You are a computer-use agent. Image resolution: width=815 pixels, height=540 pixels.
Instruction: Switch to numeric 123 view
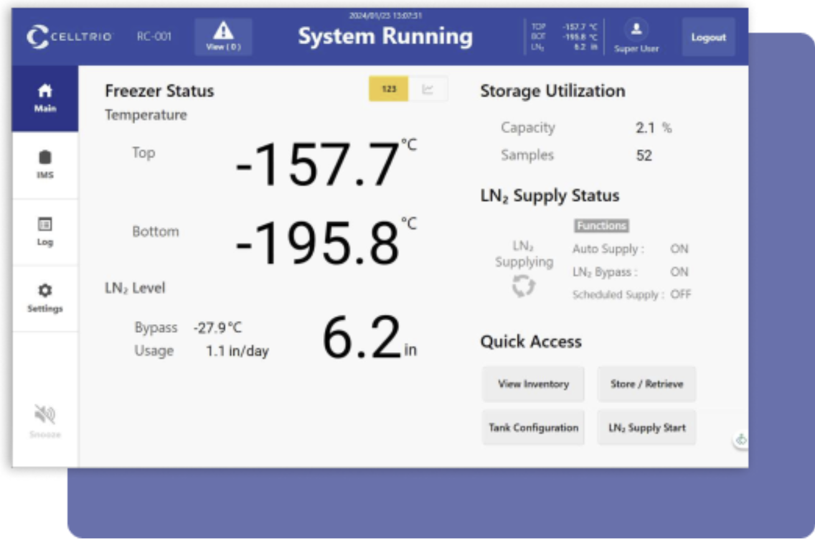coord(389,89)
